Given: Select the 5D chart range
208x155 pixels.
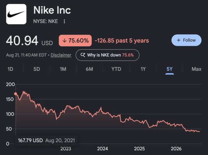Looking at the screenshot, I should click(37, 69).
